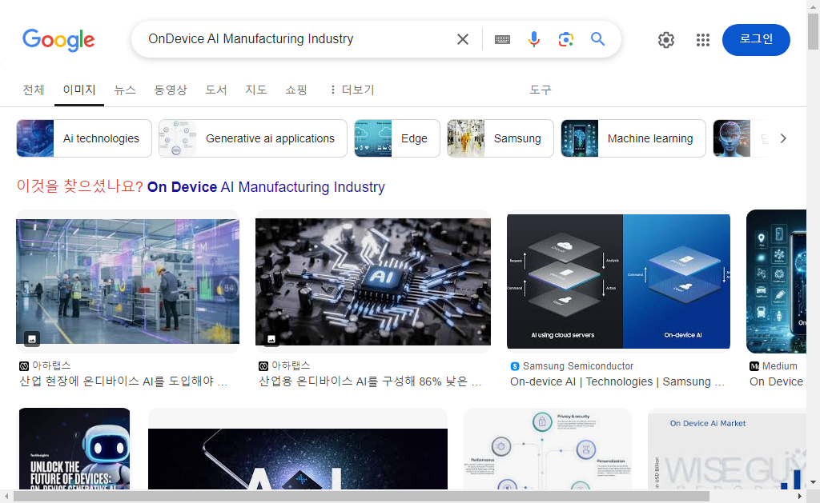Click the suggested On Device AI Manufacturing Industry link
This screenshot has height=503, width=820.
pyautogui.click(x=266, y=187)
